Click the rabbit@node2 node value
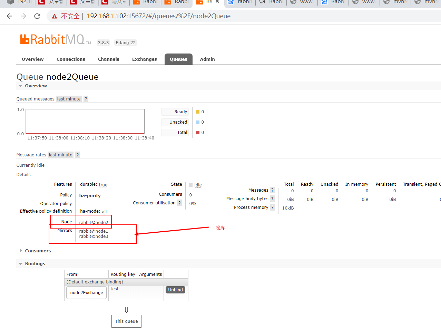441x329 pixels. [x=94, y=222]
